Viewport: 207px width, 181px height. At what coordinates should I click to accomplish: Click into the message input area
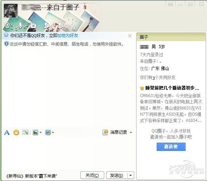[x=68, y=153]
